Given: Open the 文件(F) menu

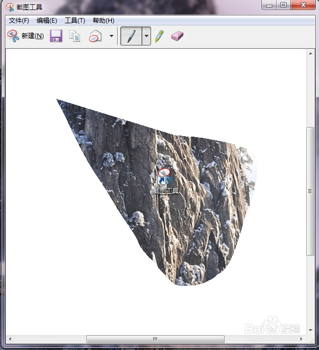Looking at the screenshot, I should [19, 21].
